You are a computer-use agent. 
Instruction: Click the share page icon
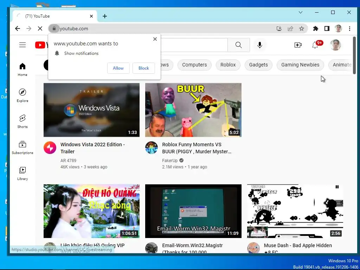click(290, 28)
